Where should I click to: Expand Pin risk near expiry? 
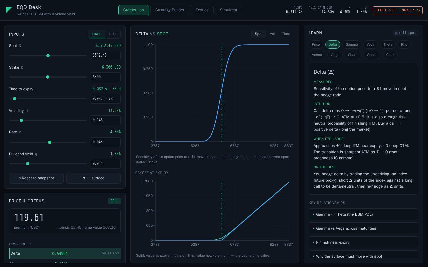pos(363,242)
